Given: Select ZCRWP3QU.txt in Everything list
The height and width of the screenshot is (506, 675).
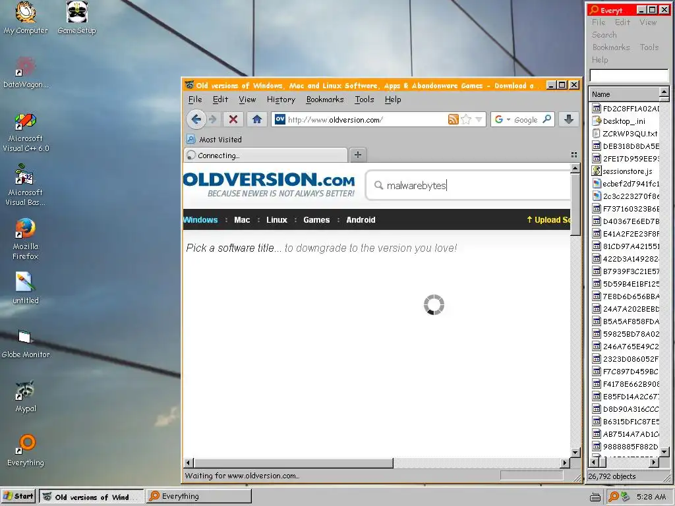Looking at the screenshot, I should coord(625,133).
